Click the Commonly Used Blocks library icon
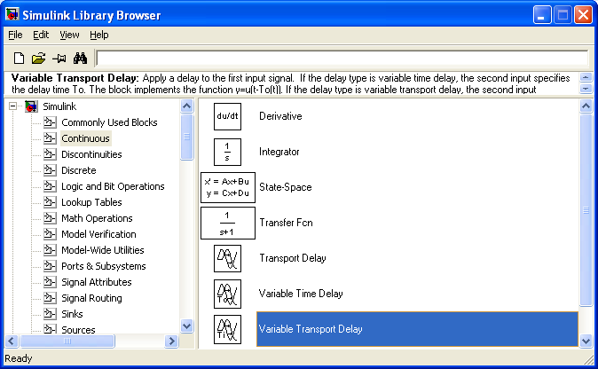Screen dimensions: 598x369 (50, 122)
